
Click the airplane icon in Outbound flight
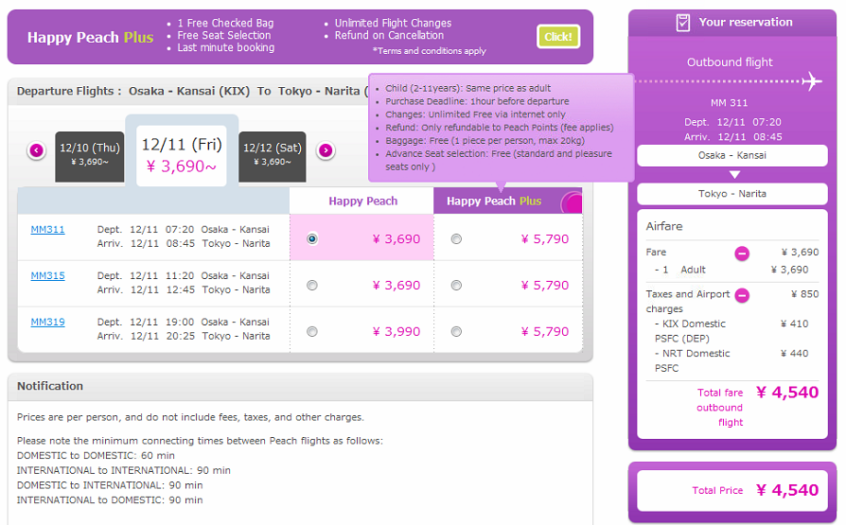click(x=811, y=81)
